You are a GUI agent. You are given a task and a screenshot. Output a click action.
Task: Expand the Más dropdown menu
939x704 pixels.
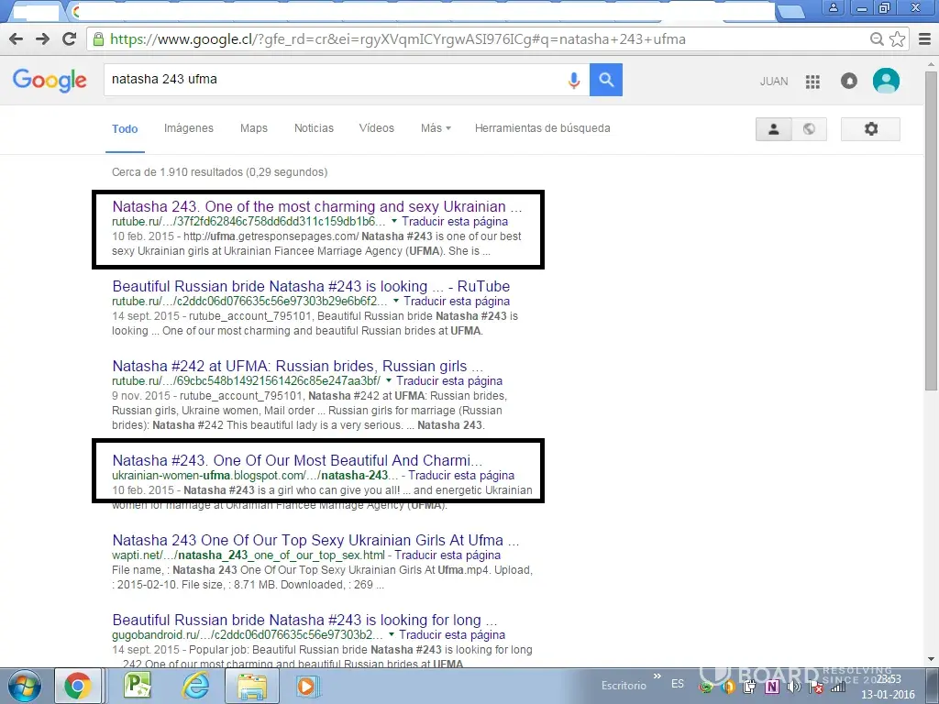coord(436,128)
